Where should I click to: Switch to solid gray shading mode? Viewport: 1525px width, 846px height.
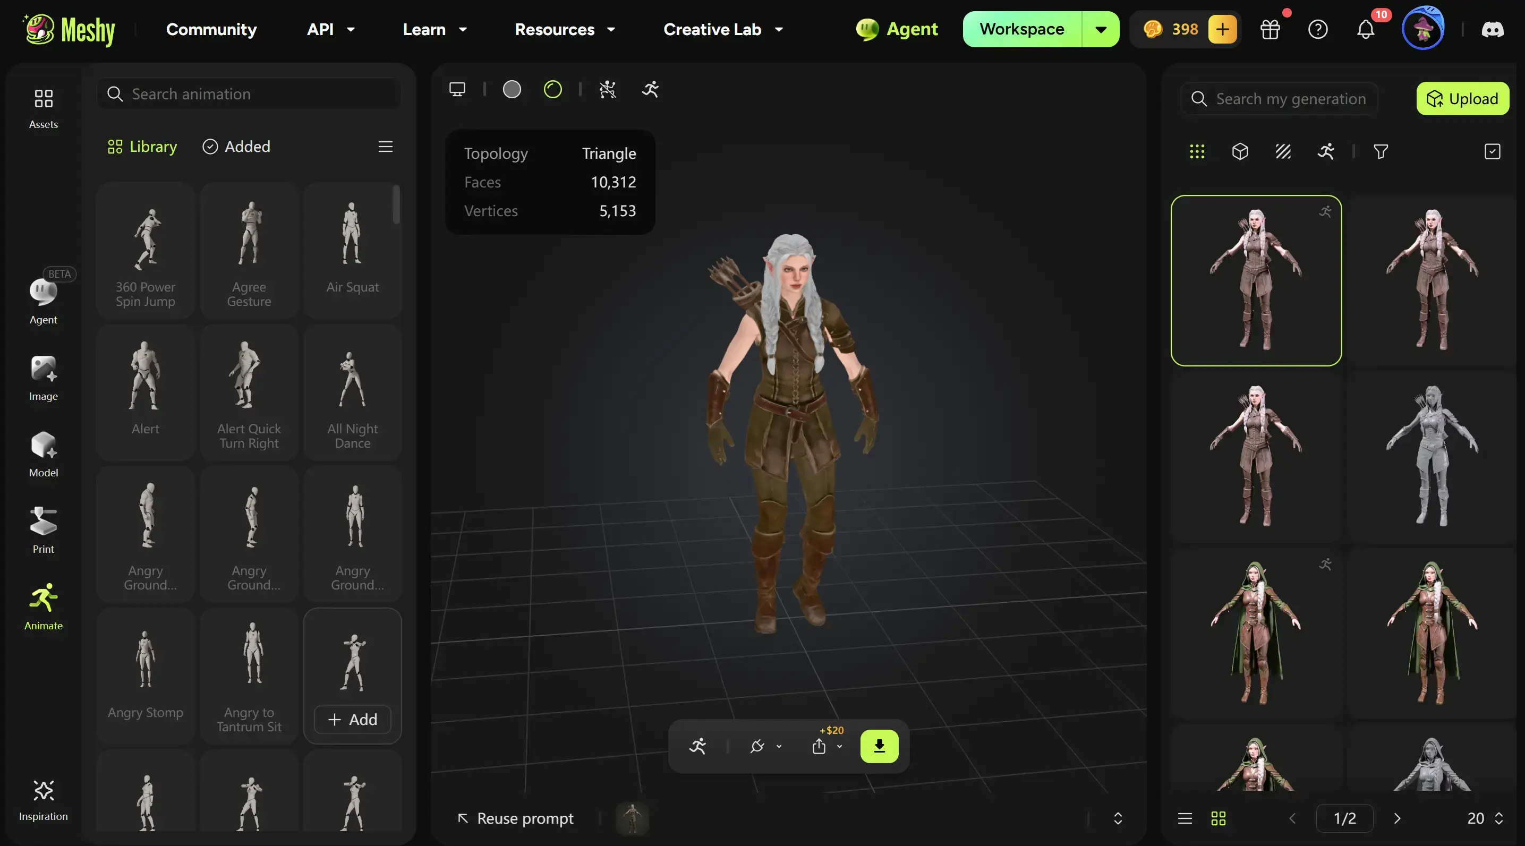pyautogui.click(x=512, y=89)
